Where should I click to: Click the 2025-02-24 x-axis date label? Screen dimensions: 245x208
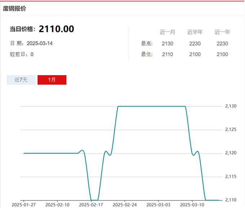pos(125,205)
